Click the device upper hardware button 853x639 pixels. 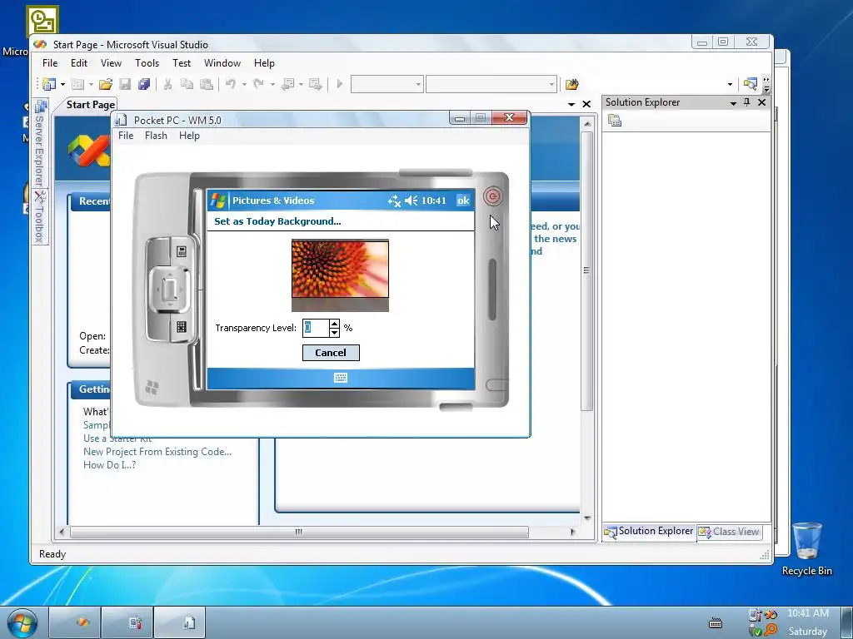pyautogui.click(x=181, y=251)
